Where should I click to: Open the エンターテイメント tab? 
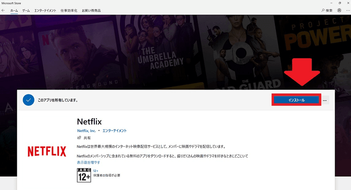point(45,11)
